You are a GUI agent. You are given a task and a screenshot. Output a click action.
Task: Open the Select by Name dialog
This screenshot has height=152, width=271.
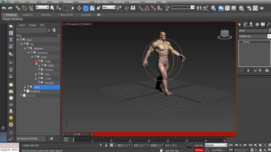59,8
